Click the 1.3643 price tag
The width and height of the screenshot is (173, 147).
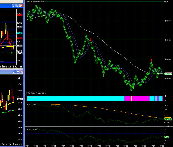pyautogui.click(x=20, y=53)
